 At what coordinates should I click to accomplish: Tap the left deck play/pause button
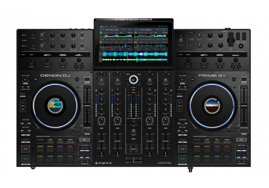pyautogui.click(x=25, y=159)
